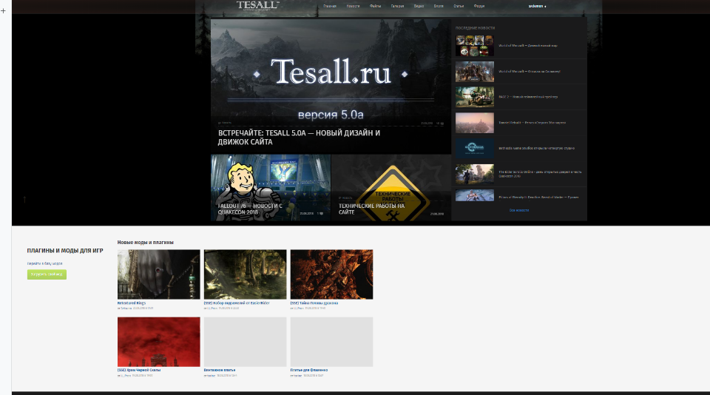The height and width of the screenshot is (395, 710).
Task: Click the Все новости link
Action: (x=519, y=210)
